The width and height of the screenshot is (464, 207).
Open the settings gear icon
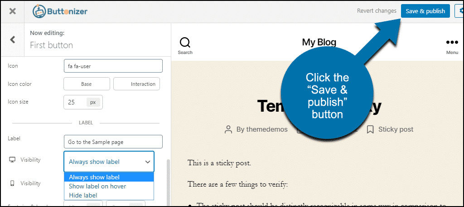(x=460, y=11)
